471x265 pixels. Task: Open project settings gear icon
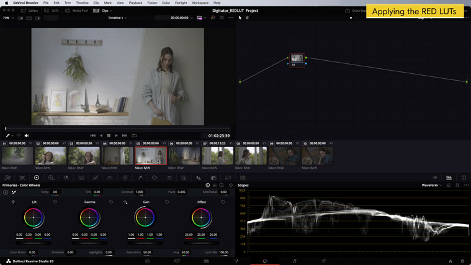pos(462,261)
